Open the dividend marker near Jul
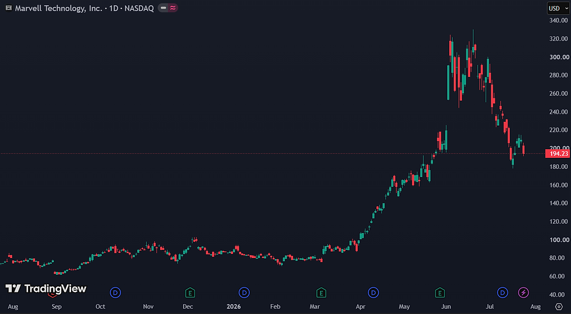 coord(502,292)
